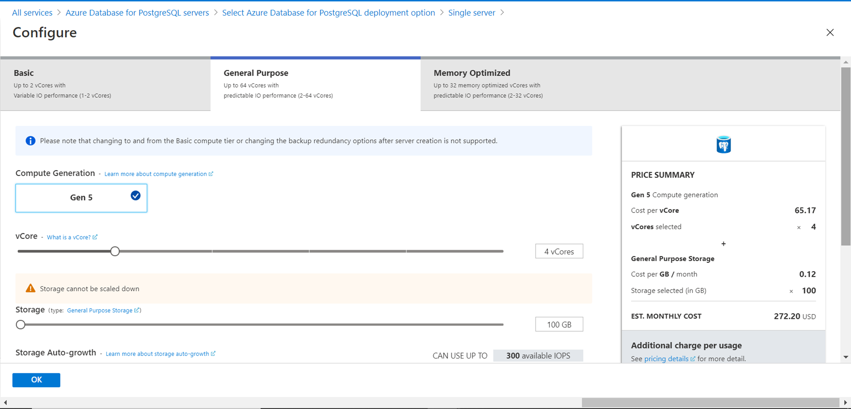Click the Storage slider handle

click(20, 325)
